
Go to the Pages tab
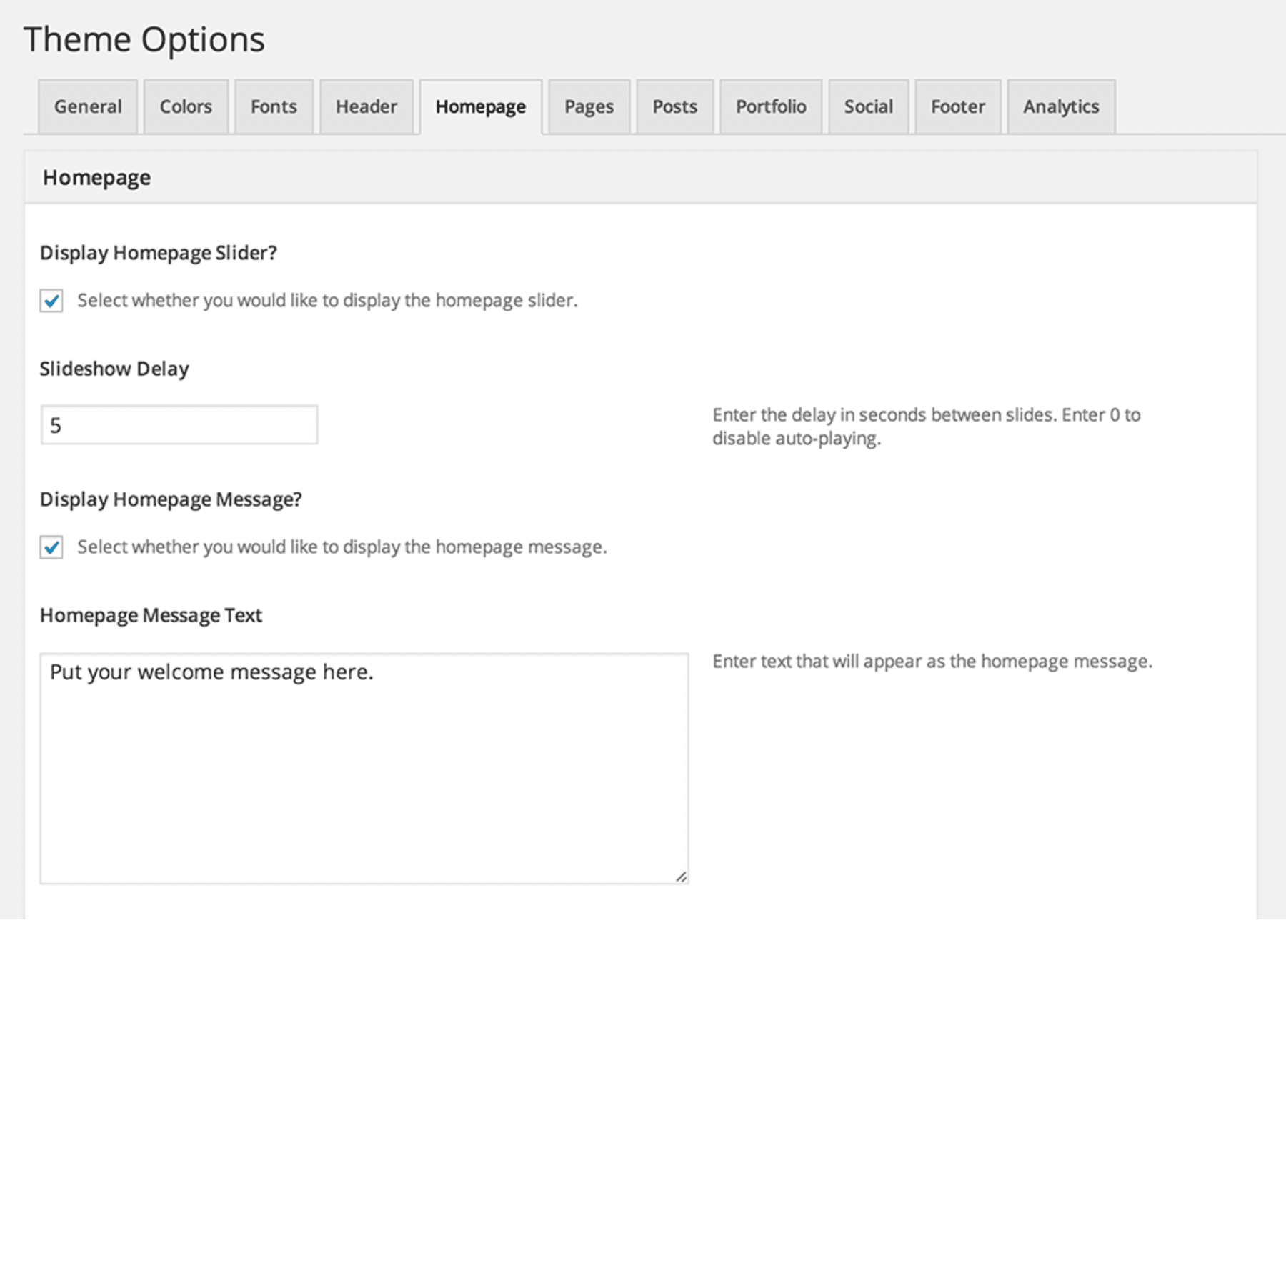point(589,106)
